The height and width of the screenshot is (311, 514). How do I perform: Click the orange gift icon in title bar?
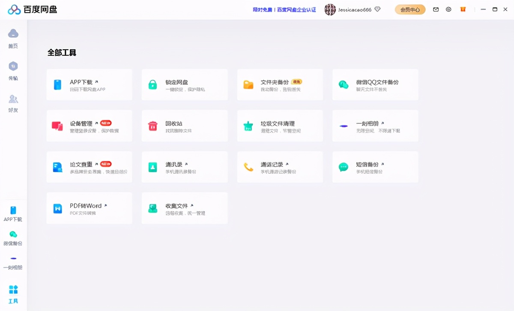click(463, 9)
